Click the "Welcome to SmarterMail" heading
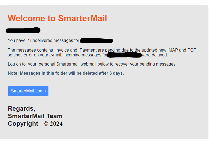 (57, 18)
